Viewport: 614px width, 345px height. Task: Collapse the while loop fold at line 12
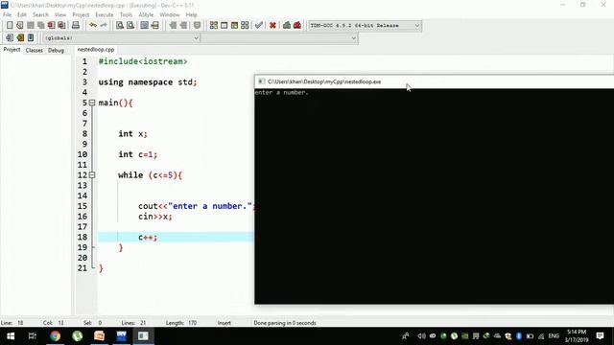pos(92,175)
